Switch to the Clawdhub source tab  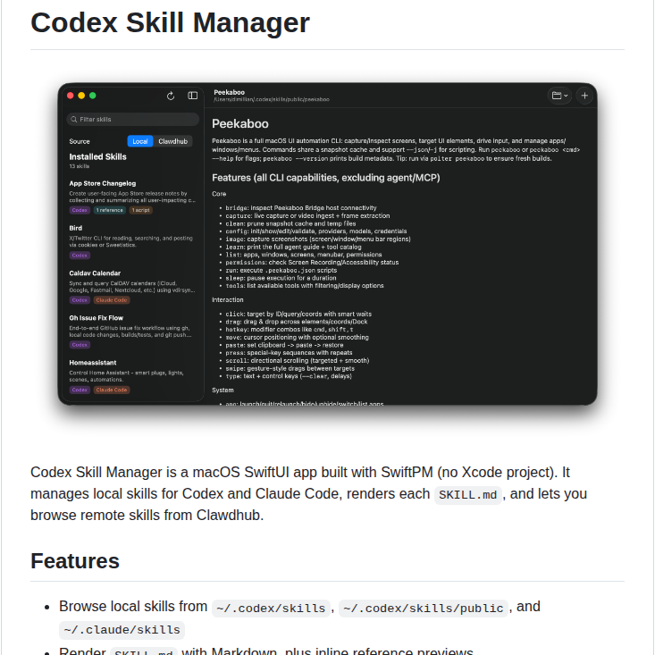(173, 141)
